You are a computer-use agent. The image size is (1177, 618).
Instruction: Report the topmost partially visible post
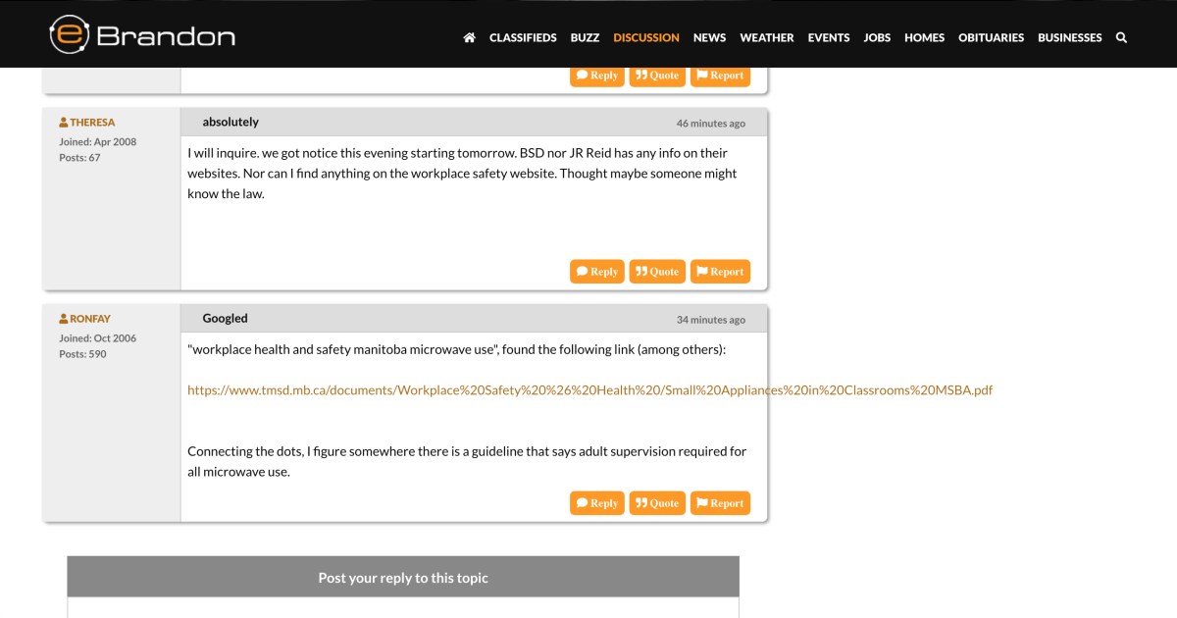tap(720, 76)
